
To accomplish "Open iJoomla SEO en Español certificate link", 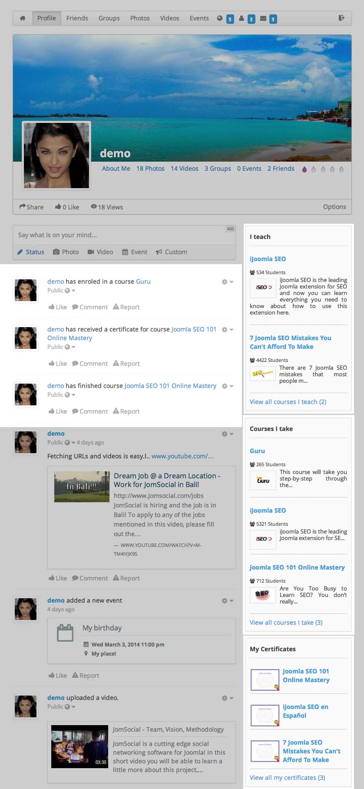I will point(305,711).
